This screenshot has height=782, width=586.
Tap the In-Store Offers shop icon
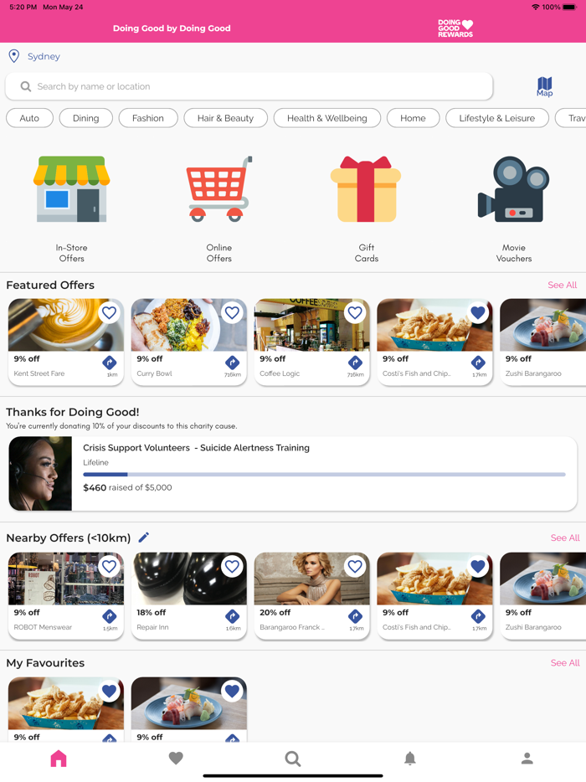[72, 189]
